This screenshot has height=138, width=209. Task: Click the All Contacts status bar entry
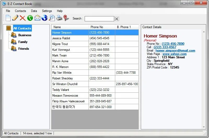[x=11, y=133]
